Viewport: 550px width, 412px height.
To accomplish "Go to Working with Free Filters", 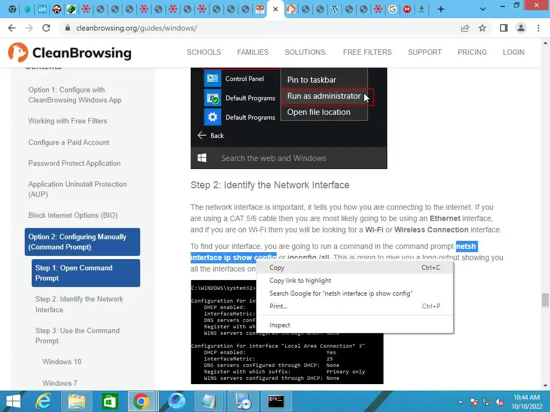I will [68, 121].
